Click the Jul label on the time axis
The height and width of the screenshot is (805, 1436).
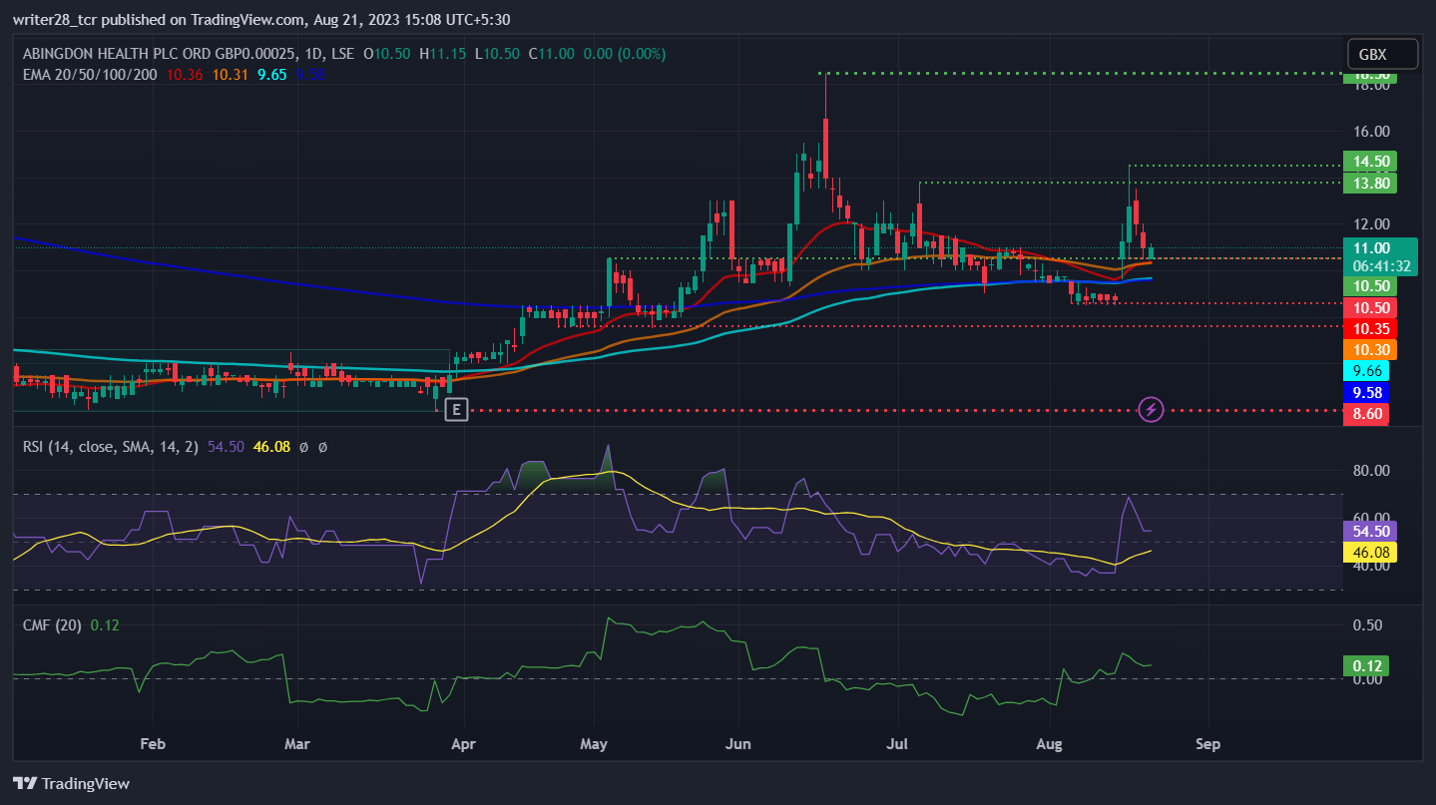pos(898,744)
